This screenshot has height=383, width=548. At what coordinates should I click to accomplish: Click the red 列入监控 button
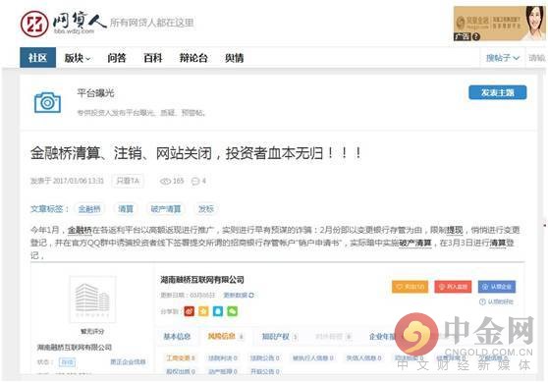453,287
